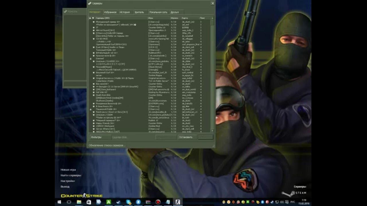The height and width of the screenshot is (206, 367).
Task: Open Настройки in the main menu
Action: tap(68, 181)
